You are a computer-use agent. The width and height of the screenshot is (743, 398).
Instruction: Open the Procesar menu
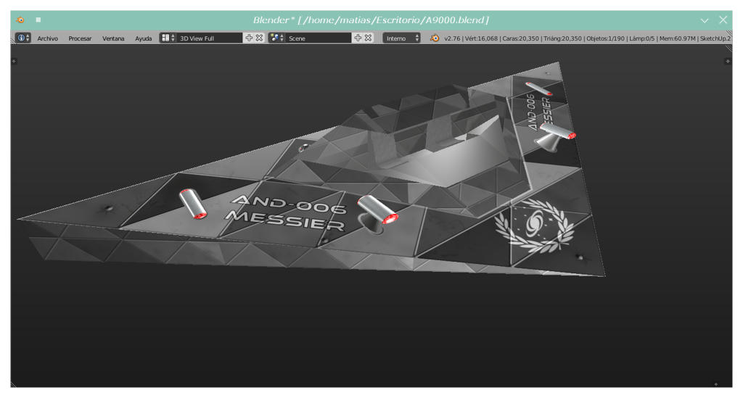coord(80,38)
